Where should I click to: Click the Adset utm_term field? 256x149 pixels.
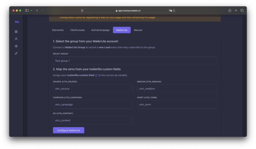(177, 104)
